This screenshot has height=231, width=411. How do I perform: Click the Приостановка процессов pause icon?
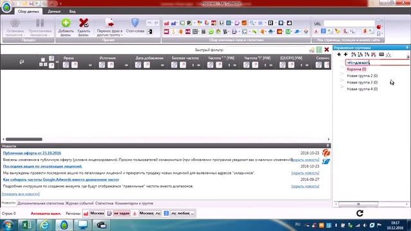(40, 23)
